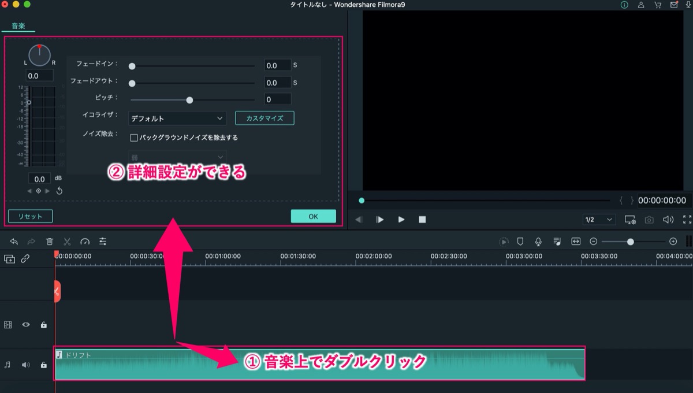Click the timeline zoom slider handle
Image resolution: width=693 pixels, height=393 pixels.
(x=631, y=242)
